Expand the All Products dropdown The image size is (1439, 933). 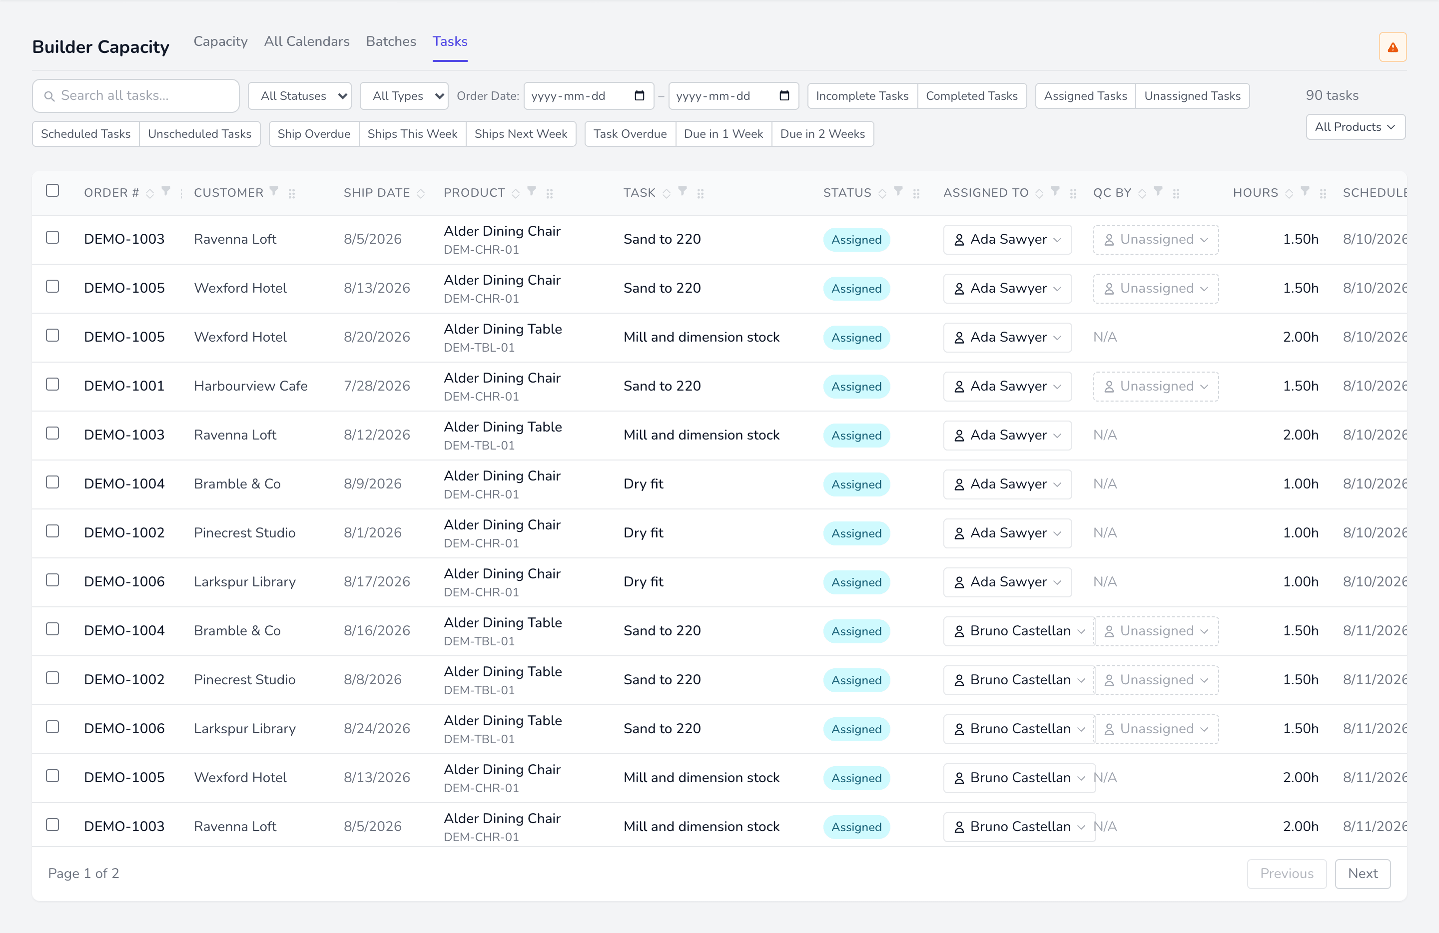tap(1355, 127)
